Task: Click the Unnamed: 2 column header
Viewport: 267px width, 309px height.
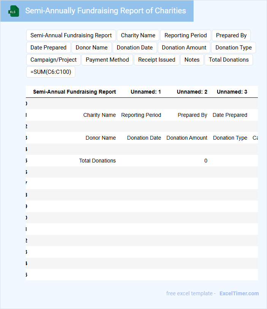Action: [x=192, y=92]
